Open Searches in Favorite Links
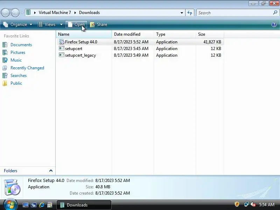The height and width of the screenshot is (210, 280). click(x=19, y=76)
